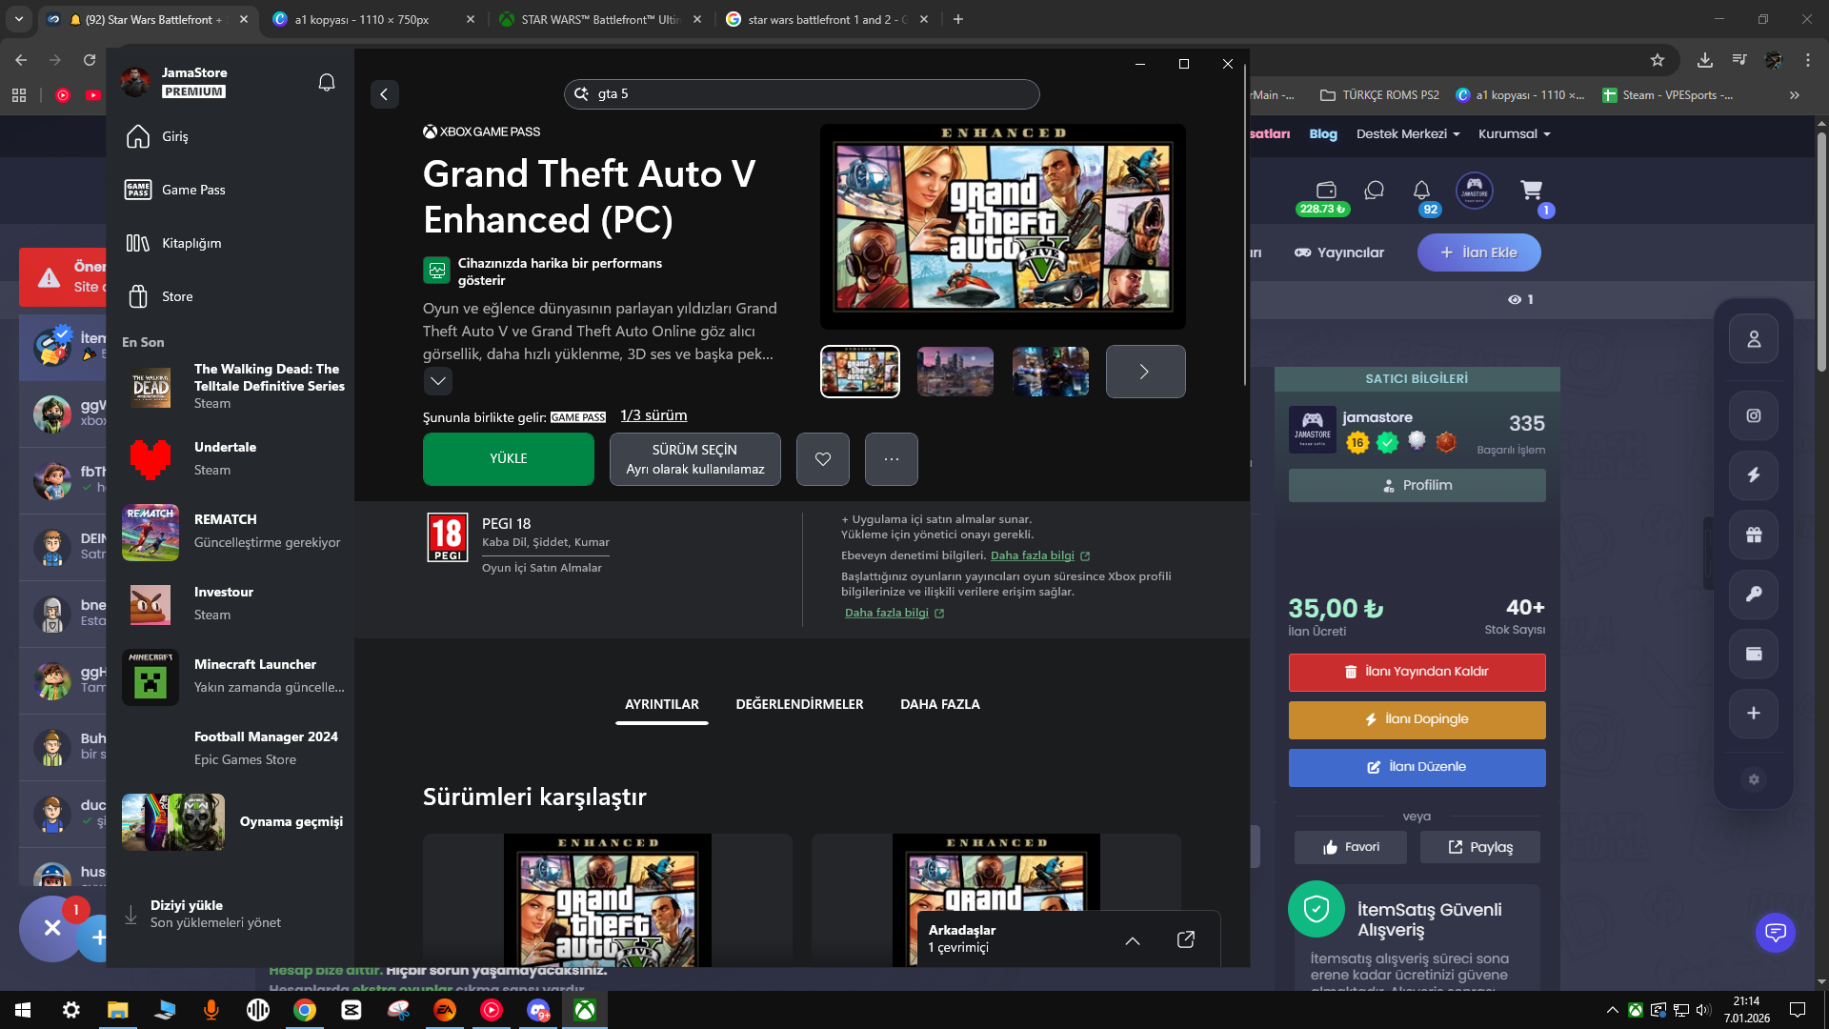Open Windows Start menu
1829x1029 pixels.
point(23,1010)
